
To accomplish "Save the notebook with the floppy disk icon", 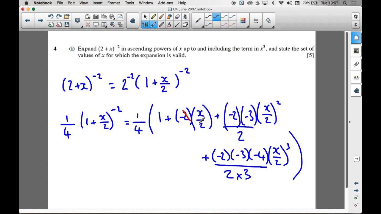I will click(67, 25).
